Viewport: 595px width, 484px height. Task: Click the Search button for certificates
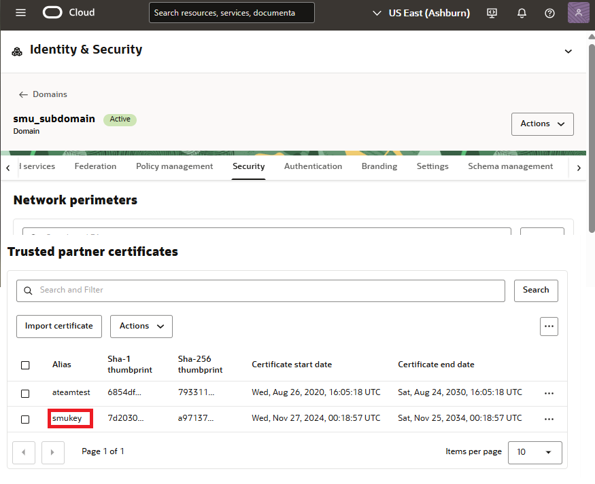(536, 291)
